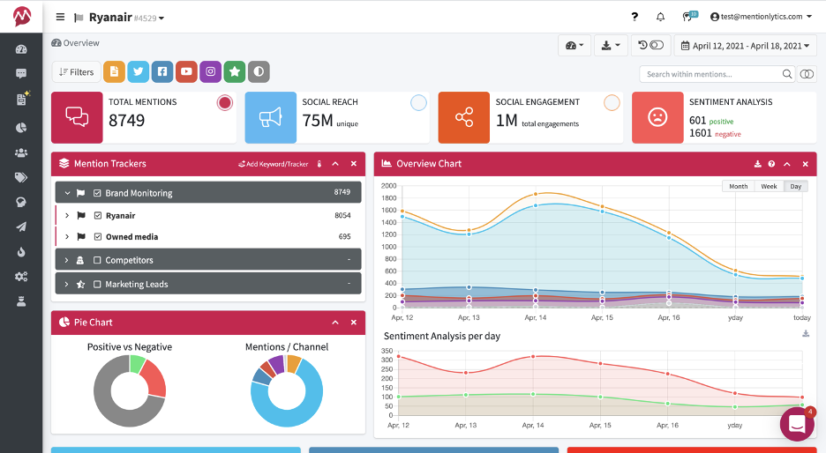
Task: Open the hamburger menu
Action: click(x=61, y=18)
